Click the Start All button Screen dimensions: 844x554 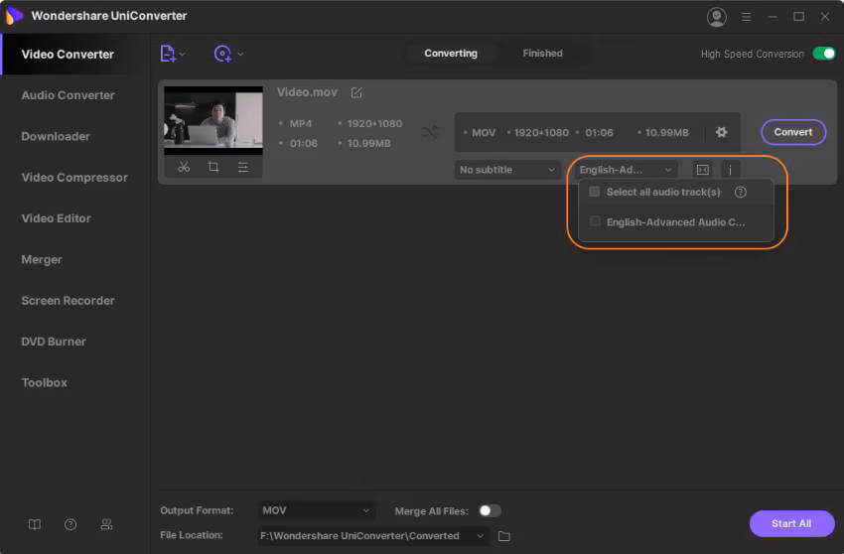(x=791, y=523)
